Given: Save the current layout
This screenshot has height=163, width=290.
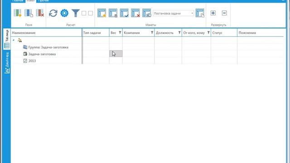Looking at the screenshot, I should click(113, 13).
